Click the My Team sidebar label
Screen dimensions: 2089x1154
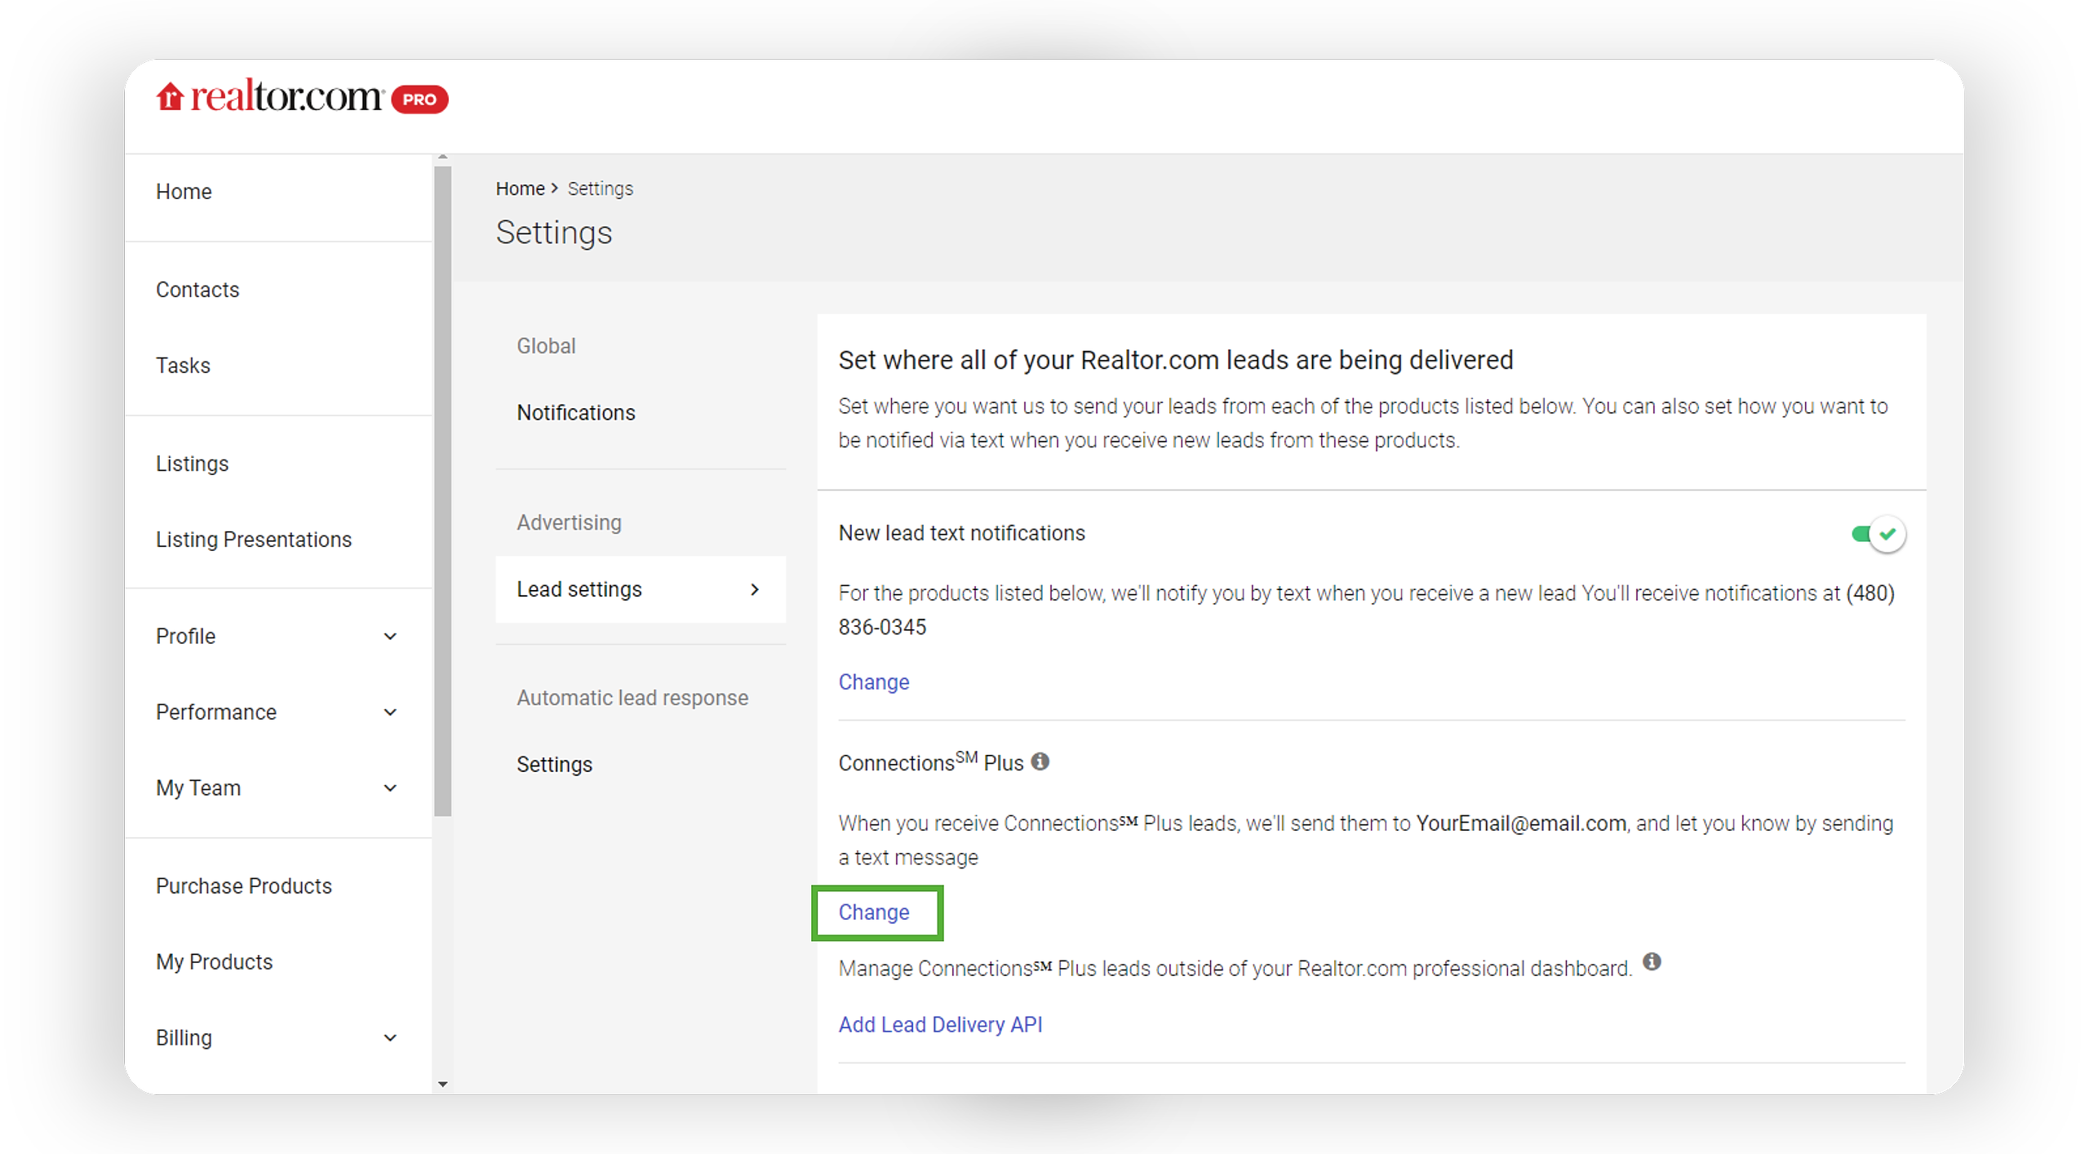pos(198,788)
